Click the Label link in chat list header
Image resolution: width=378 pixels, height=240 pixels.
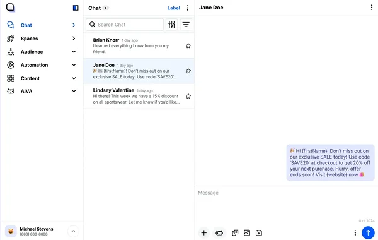[174, 8]
